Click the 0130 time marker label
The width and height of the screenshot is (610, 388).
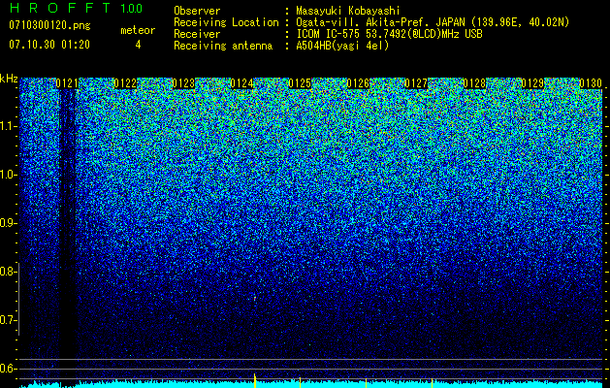pyautogui.click(x=591, y=83)
